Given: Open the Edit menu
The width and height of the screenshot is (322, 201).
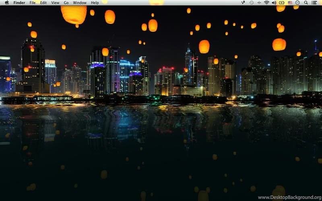Looking at the screenshot, I should tap(43, 2).
